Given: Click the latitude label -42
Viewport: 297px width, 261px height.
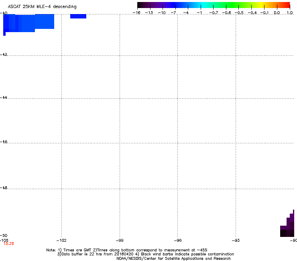Looking at the screenshot, I should point(4,54).
